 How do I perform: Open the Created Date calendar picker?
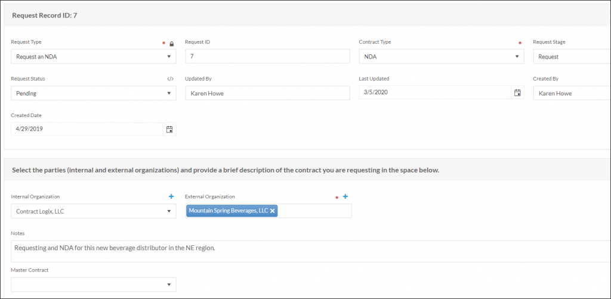169,129
